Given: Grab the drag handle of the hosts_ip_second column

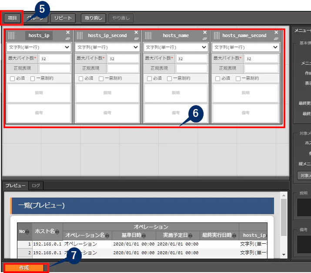Looking at the screenshot, I should [x=80, y=36].
